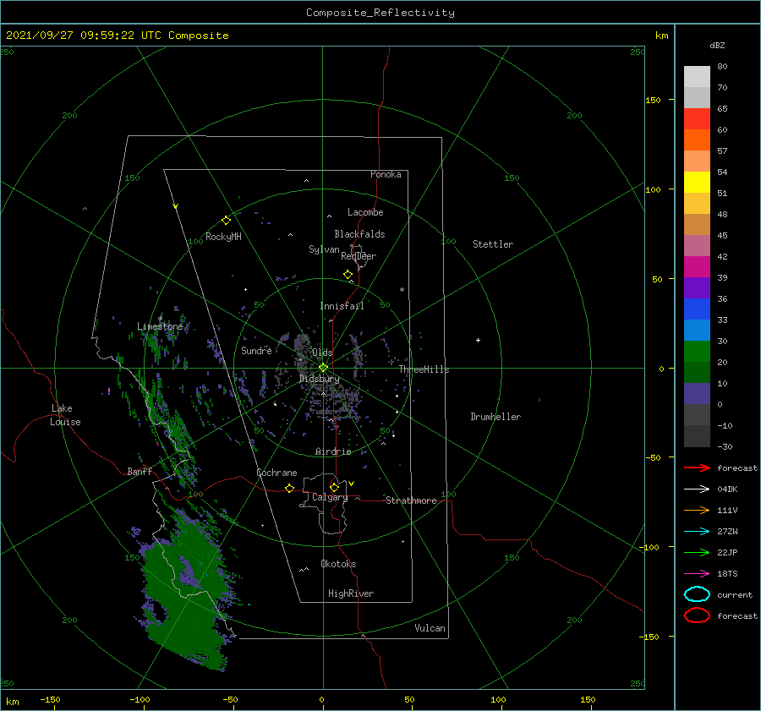Select the slate purple 10-0 dBZ swatch
The width and height of the screenshot is (761, 711).
[697, 394]
